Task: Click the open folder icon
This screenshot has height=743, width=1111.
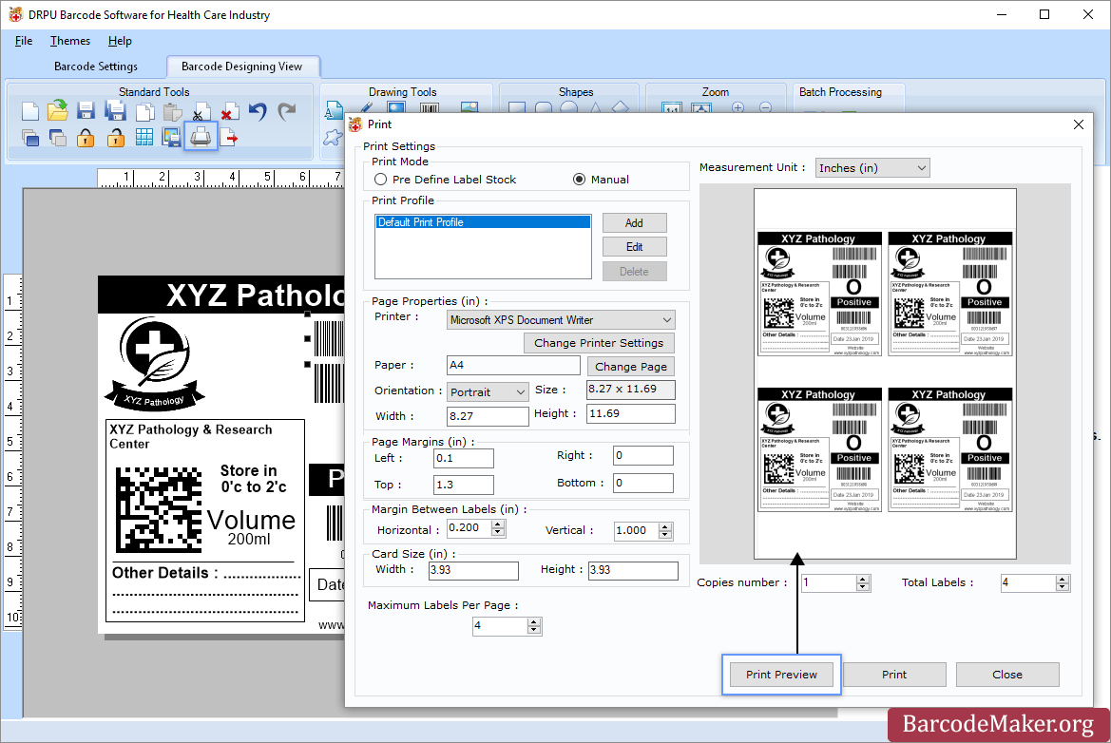Action: tap(58, 111)
